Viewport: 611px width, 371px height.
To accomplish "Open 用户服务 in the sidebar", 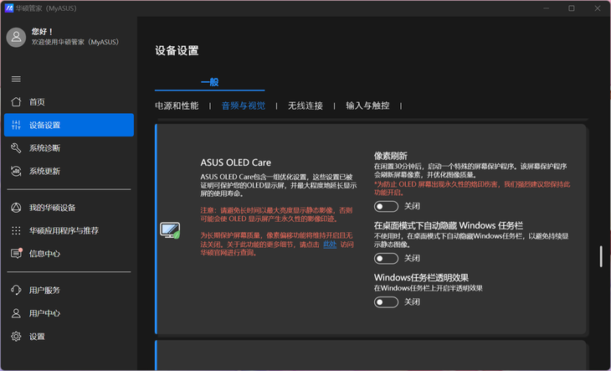I will (69, 291).
